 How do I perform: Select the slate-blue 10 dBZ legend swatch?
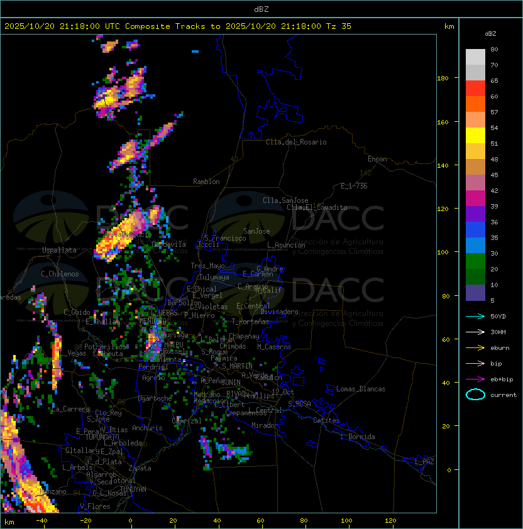click(475, 293)
